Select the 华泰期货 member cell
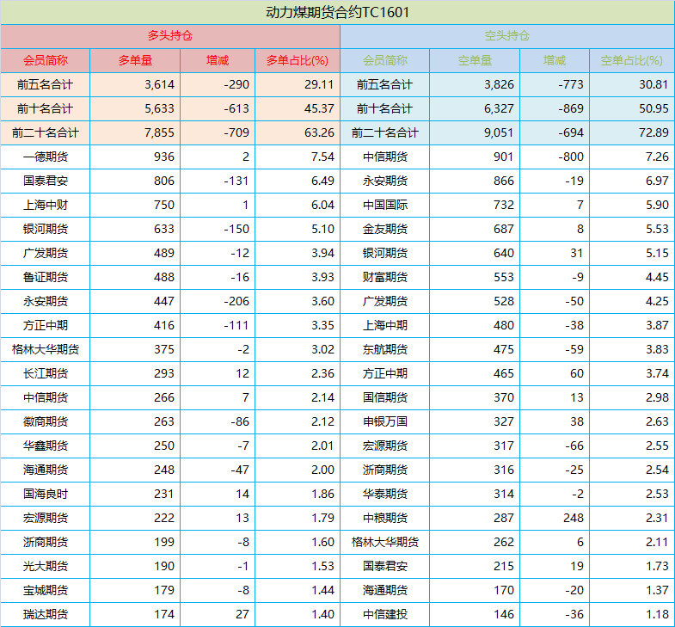 pyautogui.click(x=385, y=494)
